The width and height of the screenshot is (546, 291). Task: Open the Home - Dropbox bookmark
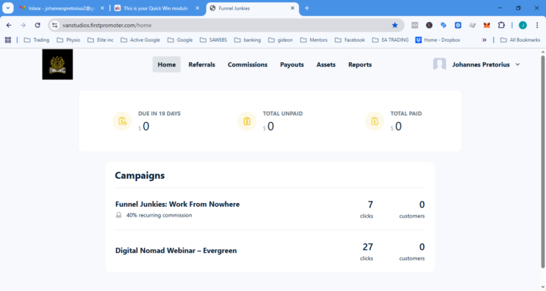coord(438,40)
